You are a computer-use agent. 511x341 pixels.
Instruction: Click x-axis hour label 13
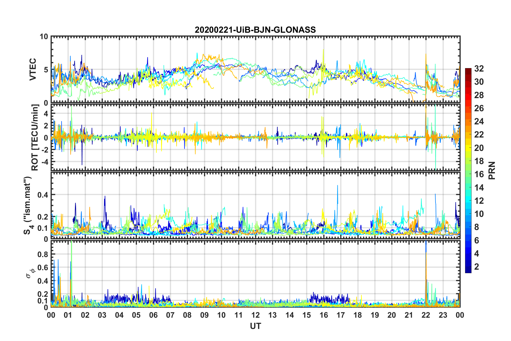point(272,315)
